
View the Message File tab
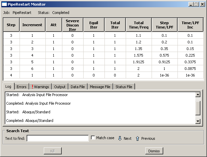pyautogui.click(x=100, y=87)
